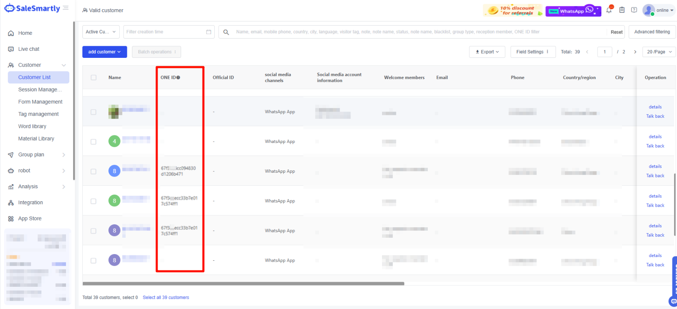The height and width of the screenshot is (309, 677).
Task: Check the last visible row checkbox
Action: (94, 260)
